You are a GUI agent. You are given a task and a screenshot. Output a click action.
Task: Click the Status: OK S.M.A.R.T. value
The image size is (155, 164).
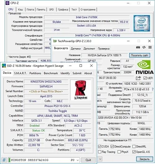click(x=38, y=130)
